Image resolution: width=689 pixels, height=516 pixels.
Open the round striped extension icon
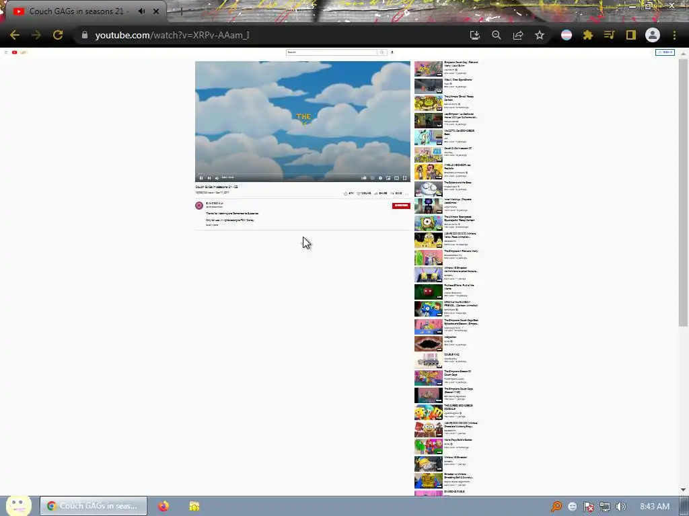pos(567,35)
